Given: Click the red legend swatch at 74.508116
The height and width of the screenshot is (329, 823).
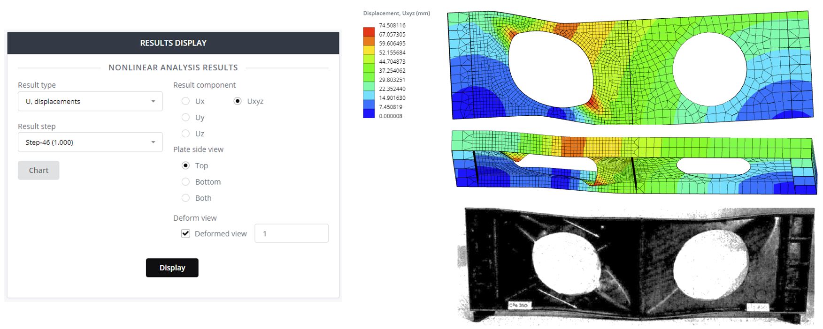Looking at the screenshot, I should click(369, 32).
